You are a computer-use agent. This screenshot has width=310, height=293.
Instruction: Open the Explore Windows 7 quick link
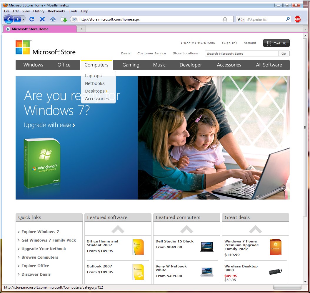(40, 232)
